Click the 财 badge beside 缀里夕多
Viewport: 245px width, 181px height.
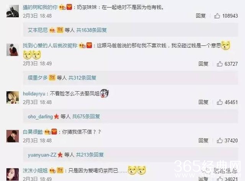coord(52,78)
